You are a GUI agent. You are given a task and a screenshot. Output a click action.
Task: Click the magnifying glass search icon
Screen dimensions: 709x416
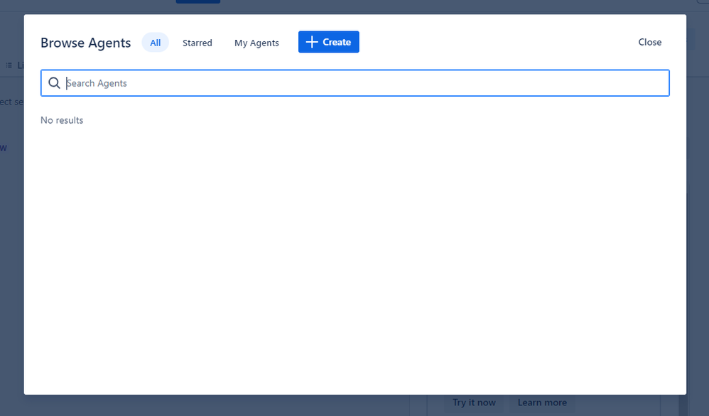tap(54, 82)
